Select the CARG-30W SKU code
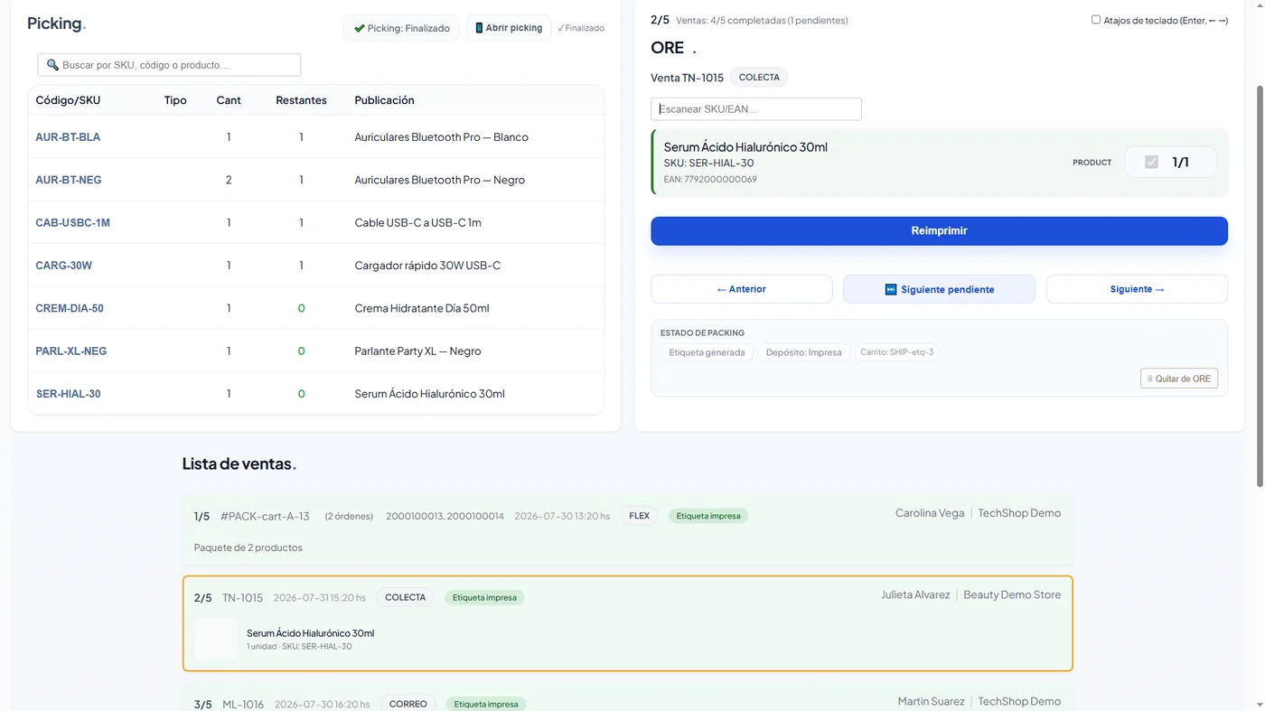Screen dimensions: 1265x711 point(63,266)
